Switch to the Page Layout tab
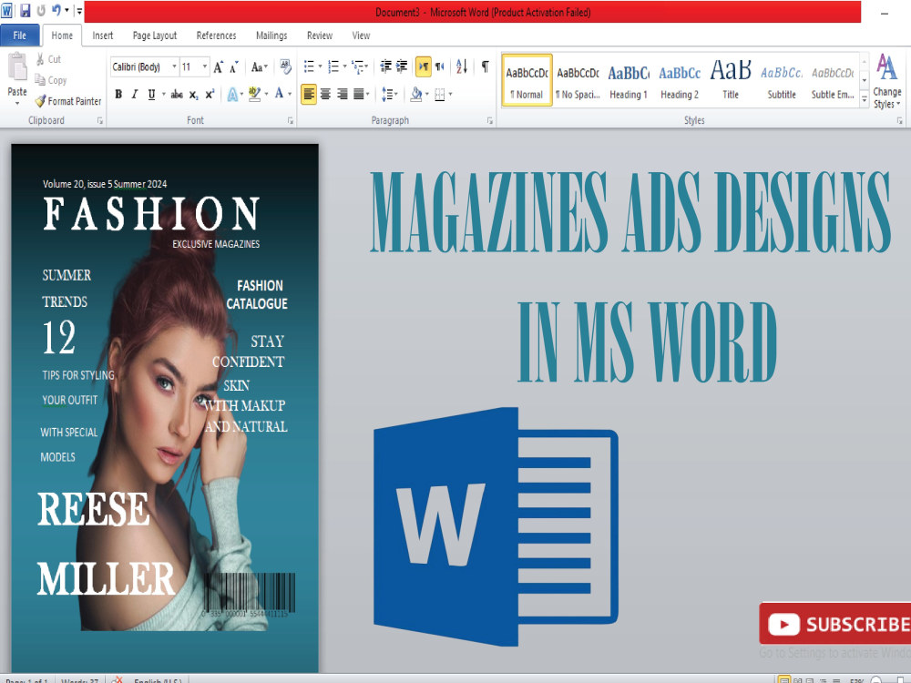 pyautogui.click(x=155, y=36)
